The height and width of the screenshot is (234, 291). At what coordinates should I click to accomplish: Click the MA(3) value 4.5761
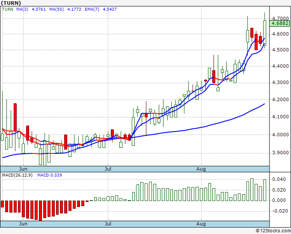[x=39, y=9]
